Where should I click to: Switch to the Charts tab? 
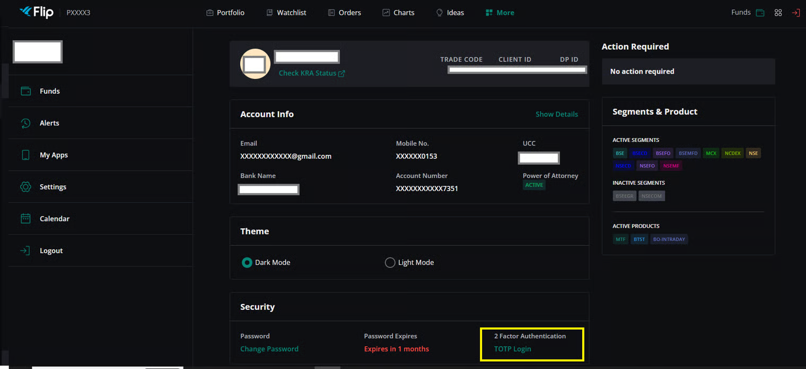coord(398,13)
